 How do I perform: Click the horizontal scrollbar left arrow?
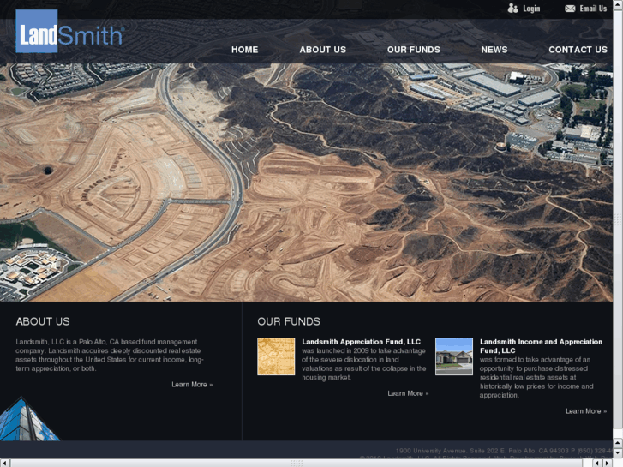coord(5,463)
